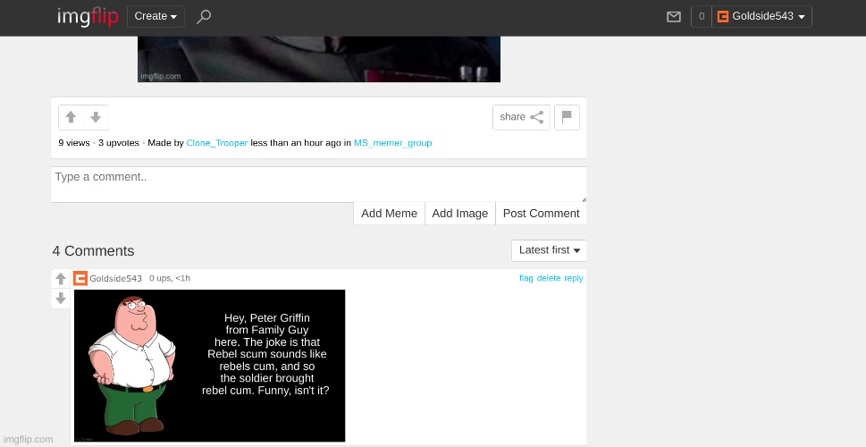Image resolution: width=866 pixels, height=447 pixels.
Task: Open the messages envelope icon
Action: point(673,17)
